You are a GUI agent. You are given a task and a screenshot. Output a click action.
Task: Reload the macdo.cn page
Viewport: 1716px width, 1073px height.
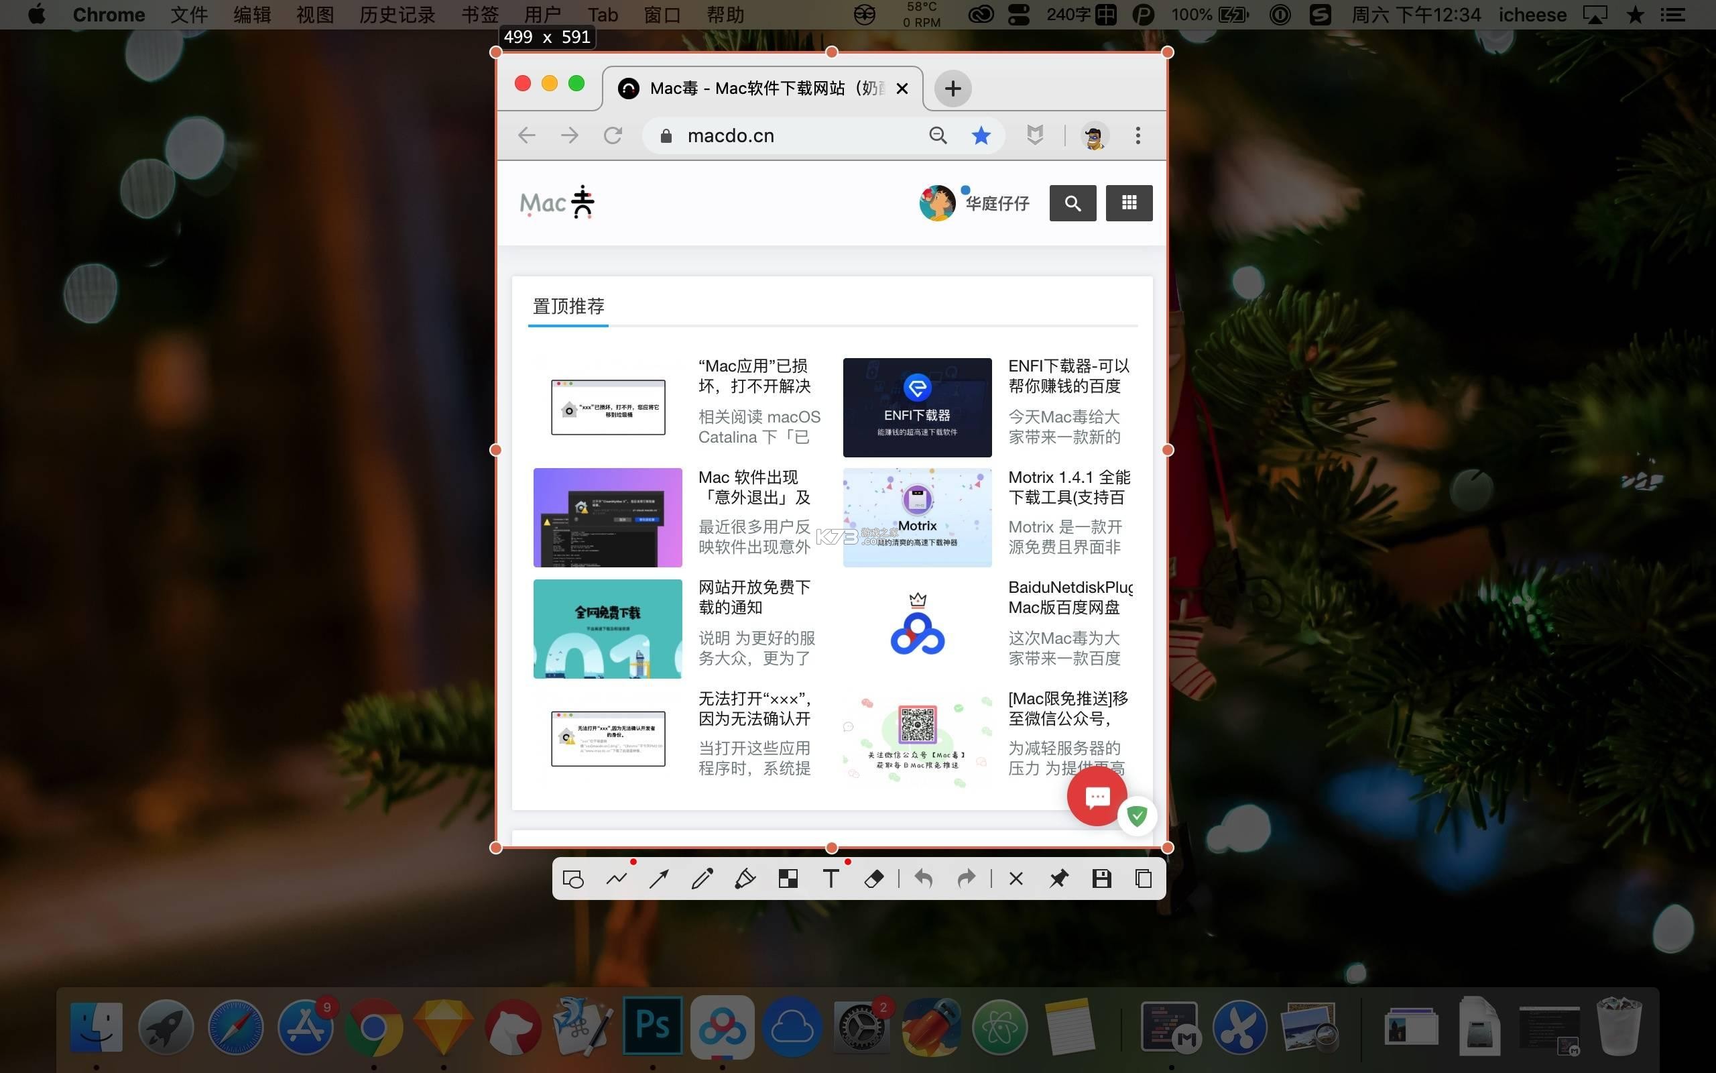tap(613, 135)
